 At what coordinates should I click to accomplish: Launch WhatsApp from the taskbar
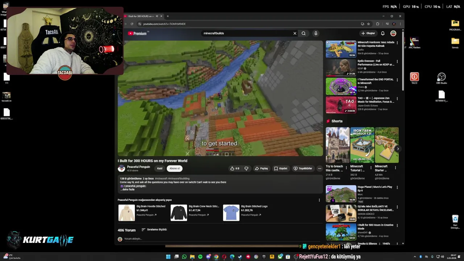coord(184,257)
